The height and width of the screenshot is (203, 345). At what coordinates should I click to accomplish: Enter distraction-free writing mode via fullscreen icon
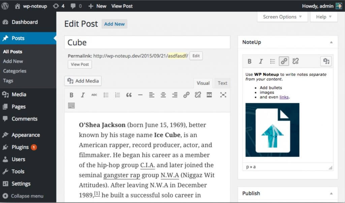pos(223,95)
